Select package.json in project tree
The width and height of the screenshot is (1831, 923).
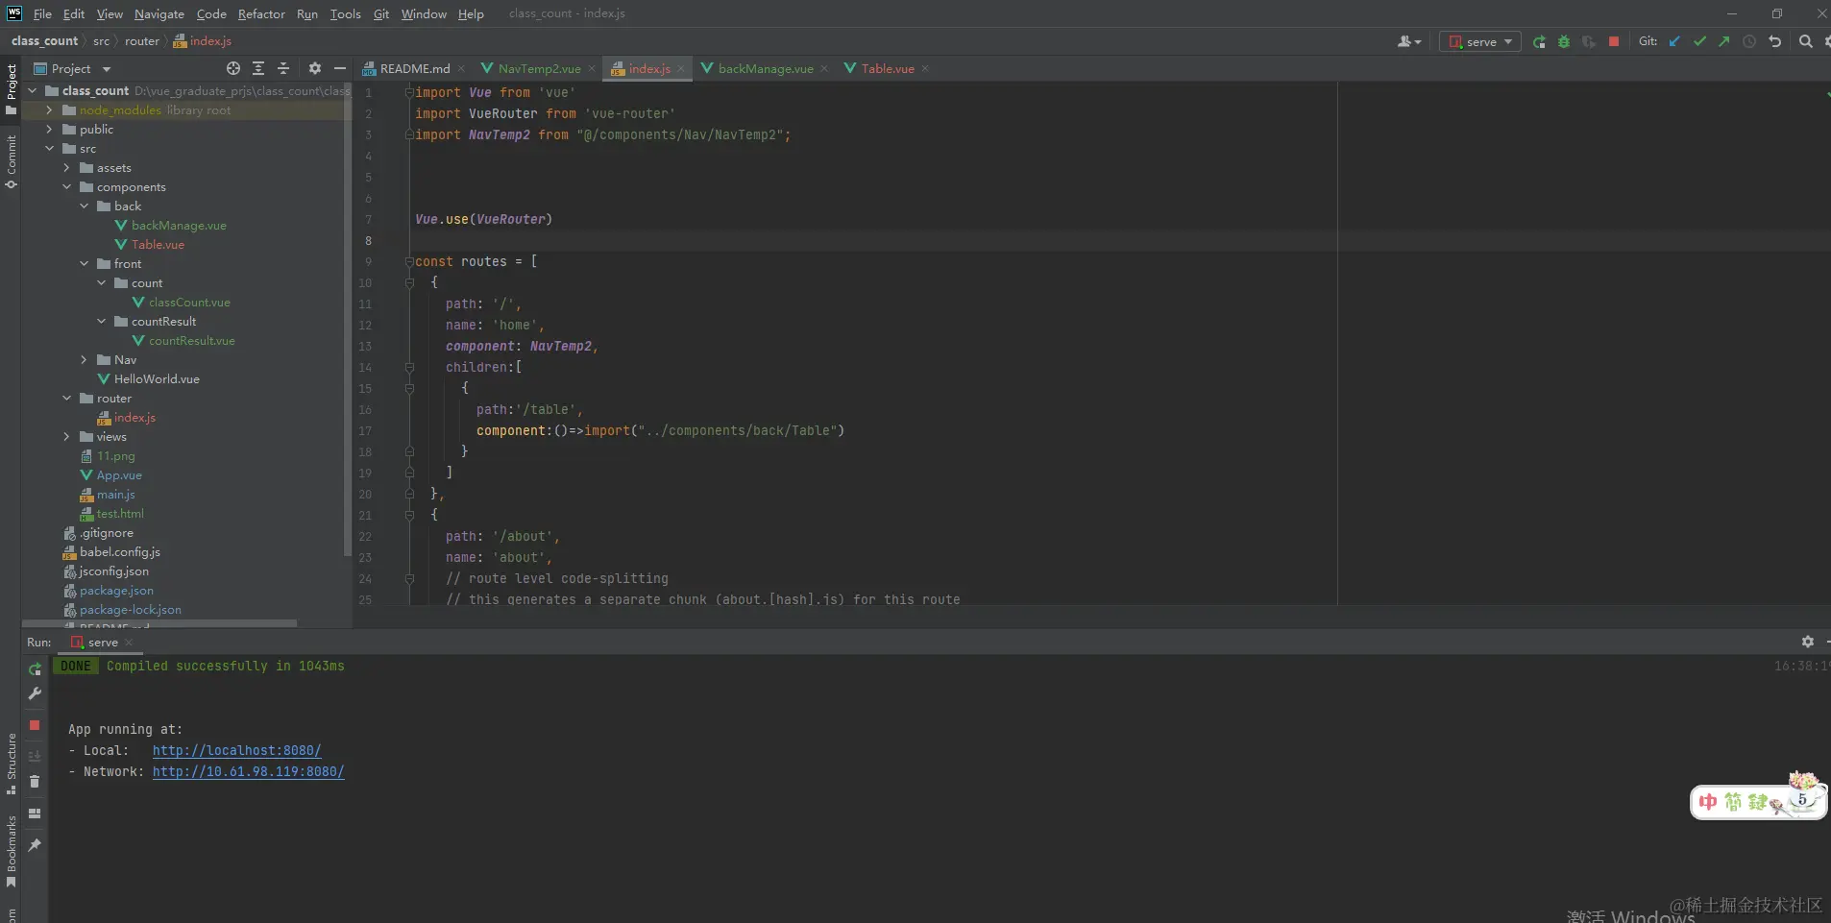tap(116, 591)
